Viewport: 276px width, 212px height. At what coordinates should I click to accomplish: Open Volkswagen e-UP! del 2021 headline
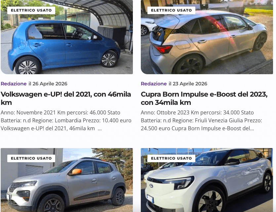pos(66,98)
